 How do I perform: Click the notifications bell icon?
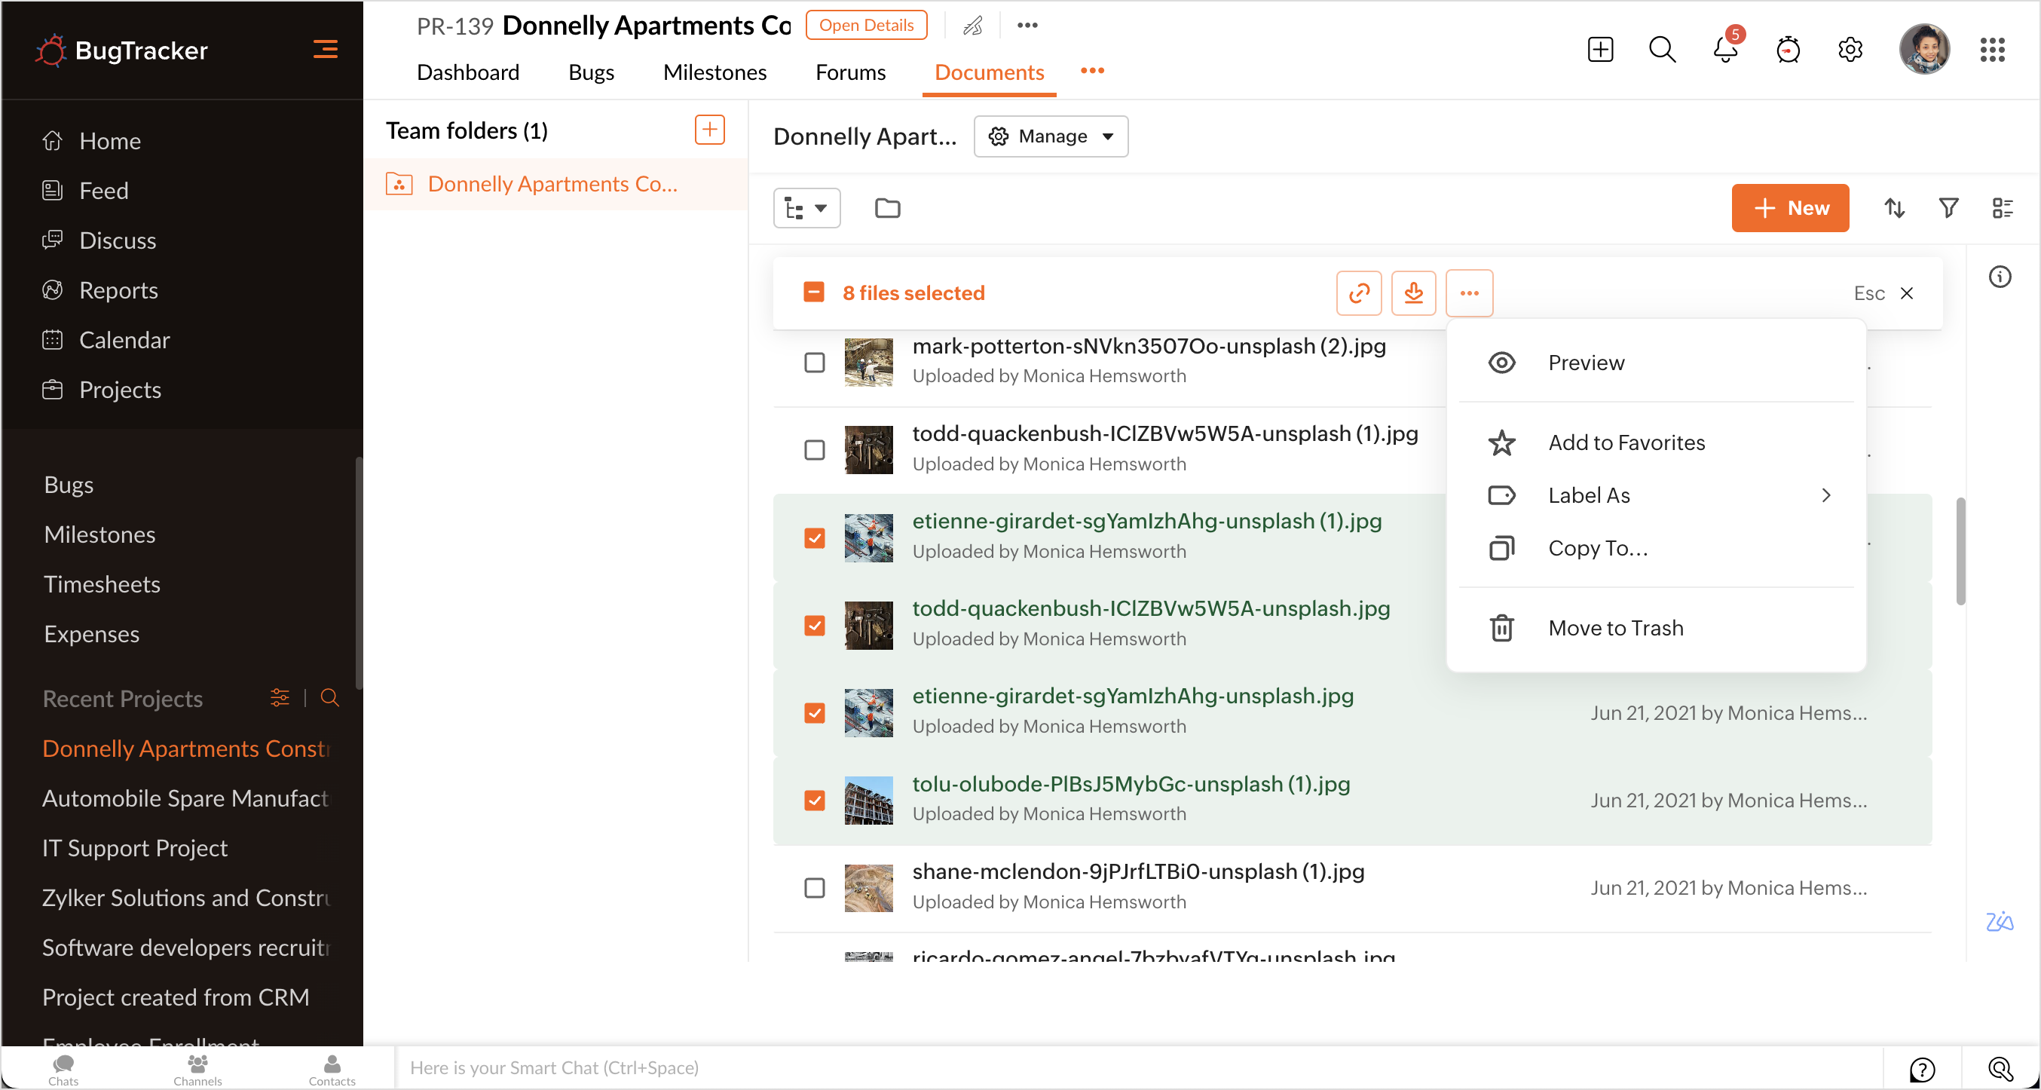1724,50
